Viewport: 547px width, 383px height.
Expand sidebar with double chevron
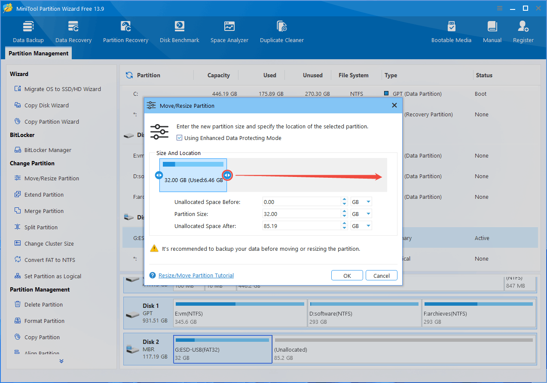pos(61,361)
